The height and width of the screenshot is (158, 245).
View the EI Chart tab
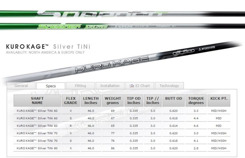(140, 86)
